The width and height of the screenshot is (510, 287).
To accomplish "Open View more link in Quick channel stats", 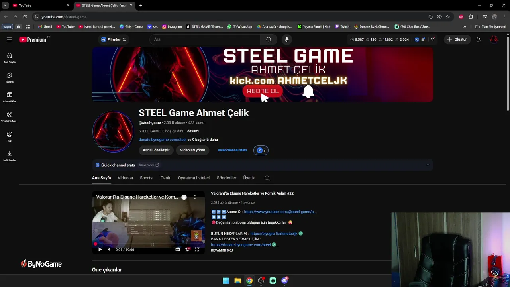I will tap(149, 165).
